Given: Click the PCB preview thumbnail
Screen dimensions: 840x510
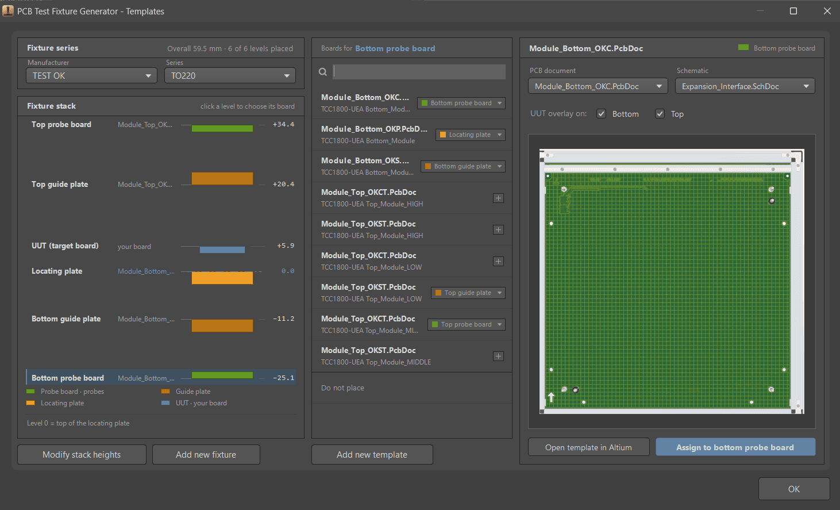Looking at the screenshot, I should coord(672,281).
